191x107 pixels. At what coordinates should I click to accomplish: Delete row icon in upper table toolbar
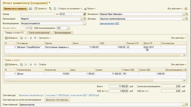tap(26, 38)
